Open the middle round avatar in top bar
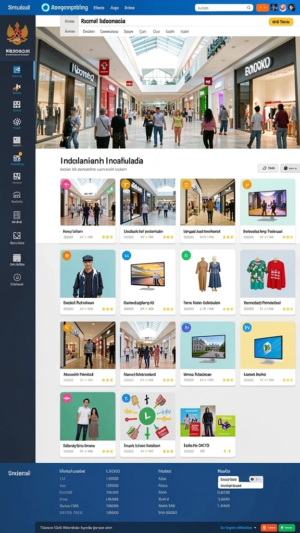This screenshot has width=300, height=533. 283,7
